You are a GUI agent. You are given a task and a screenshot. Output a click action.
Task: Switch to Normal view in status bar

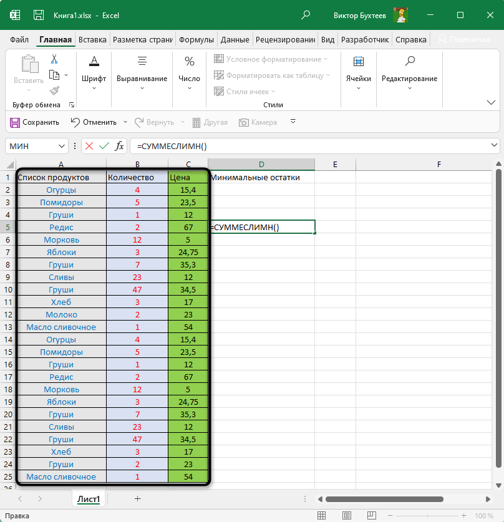click(321, 516)
